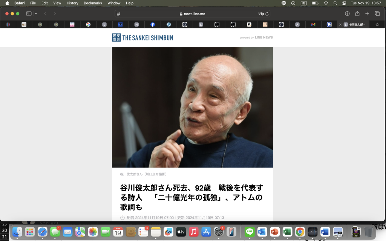
Task: Open the History menu
Action: (72, 3)
